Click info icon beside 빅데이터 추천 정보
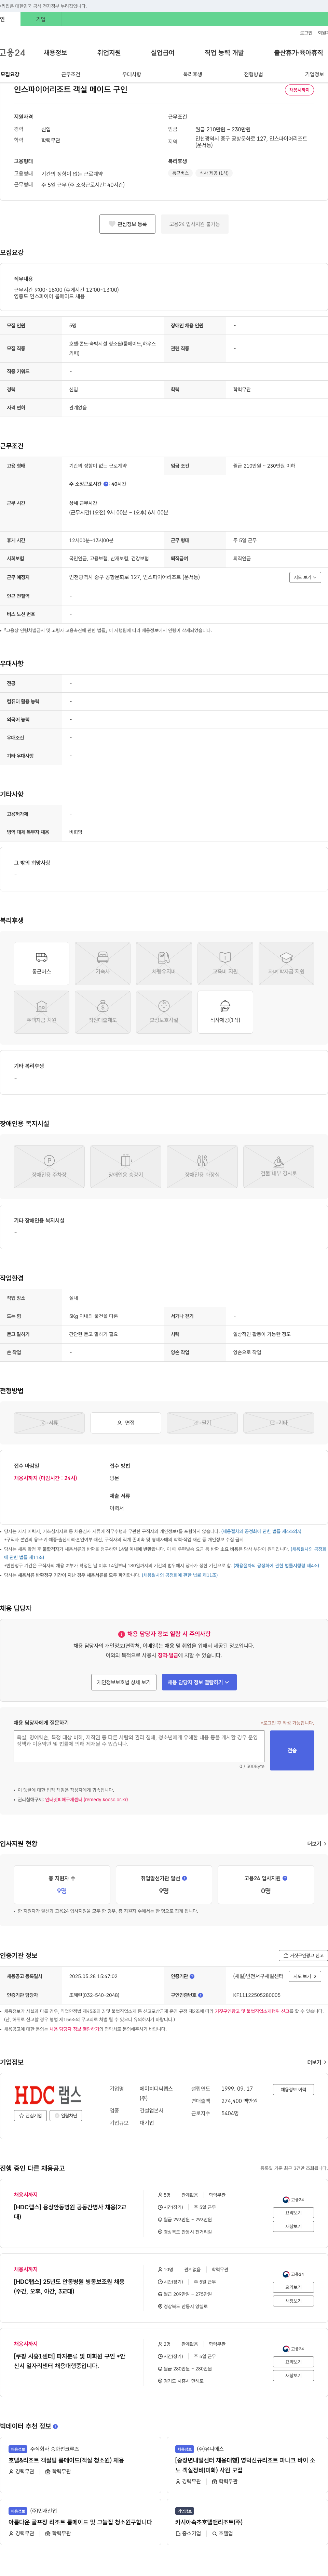This screenshot has height=2576, width=328. (55, 2426)
